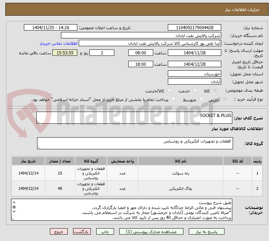Click the countdown timer 15:53:55
The height and width of the screenshot is (241, 269).
(x=65, y=53)
